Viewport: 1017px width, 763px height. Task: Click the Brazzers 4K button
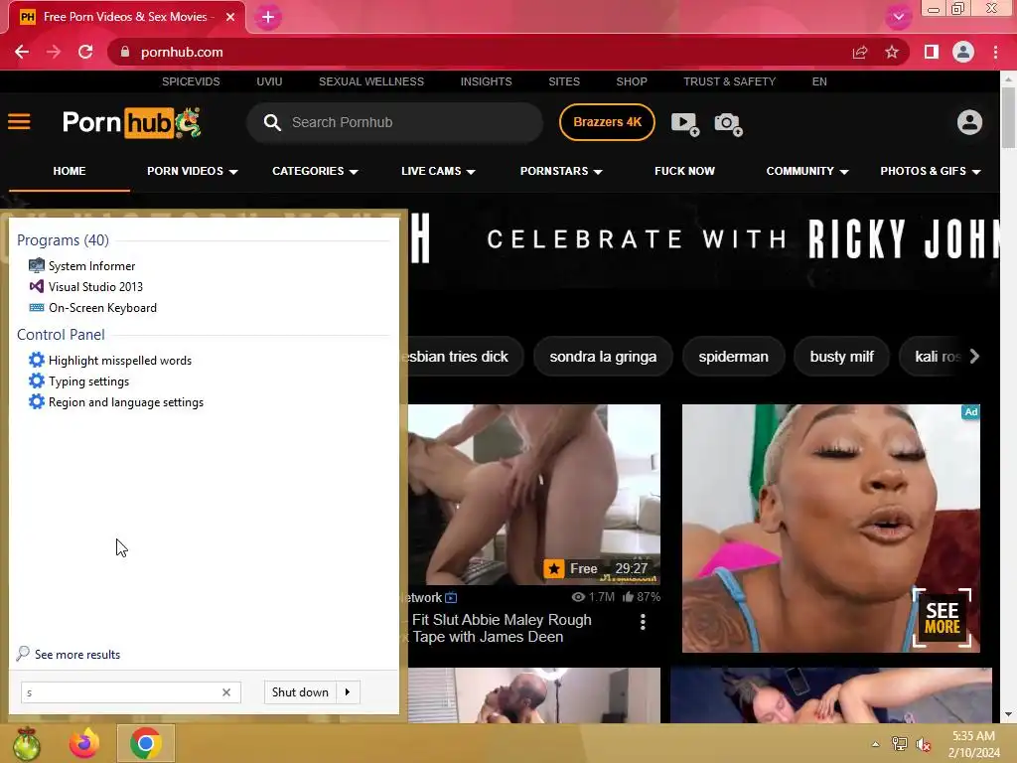(607, 122)
